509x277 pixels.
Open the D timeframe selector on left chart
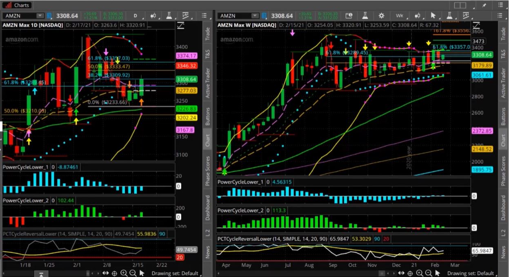[x=136, y=16]
